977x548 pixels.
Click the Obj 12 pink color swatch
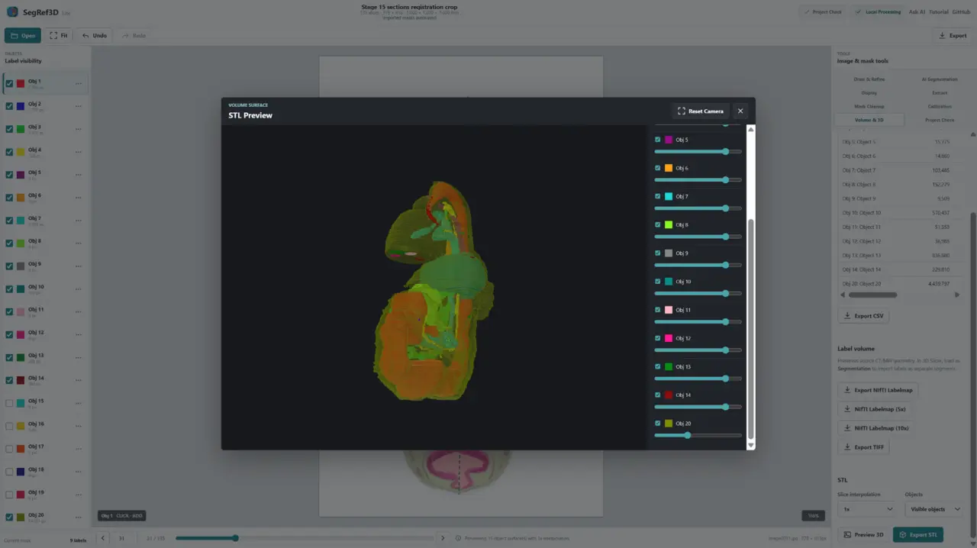click(669, 338)
